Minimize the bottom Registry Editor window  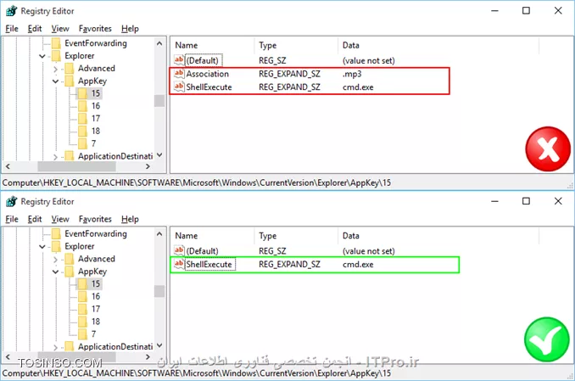pos(494,201)
